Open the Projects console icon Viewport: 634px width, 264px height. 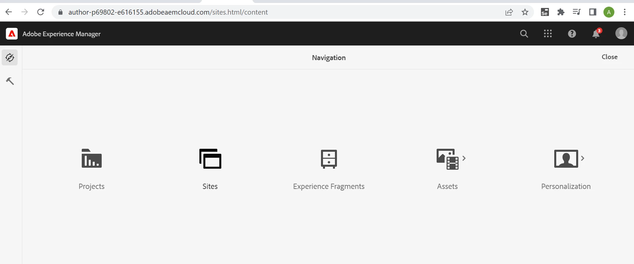92,158
